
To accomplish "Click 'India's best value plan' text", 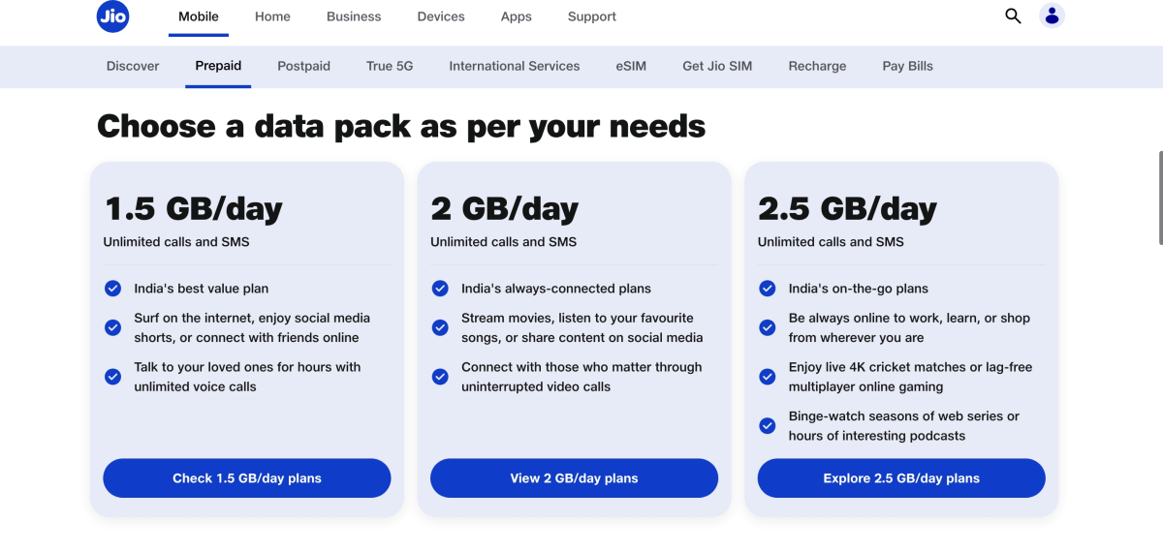I will [202, 289].
